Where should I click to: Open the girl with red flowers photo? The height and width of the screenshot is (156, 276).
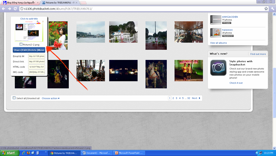[58, 35]
